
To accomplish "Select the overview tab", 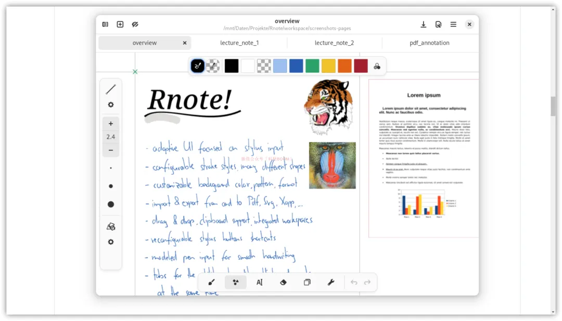I will click(145, 43).
